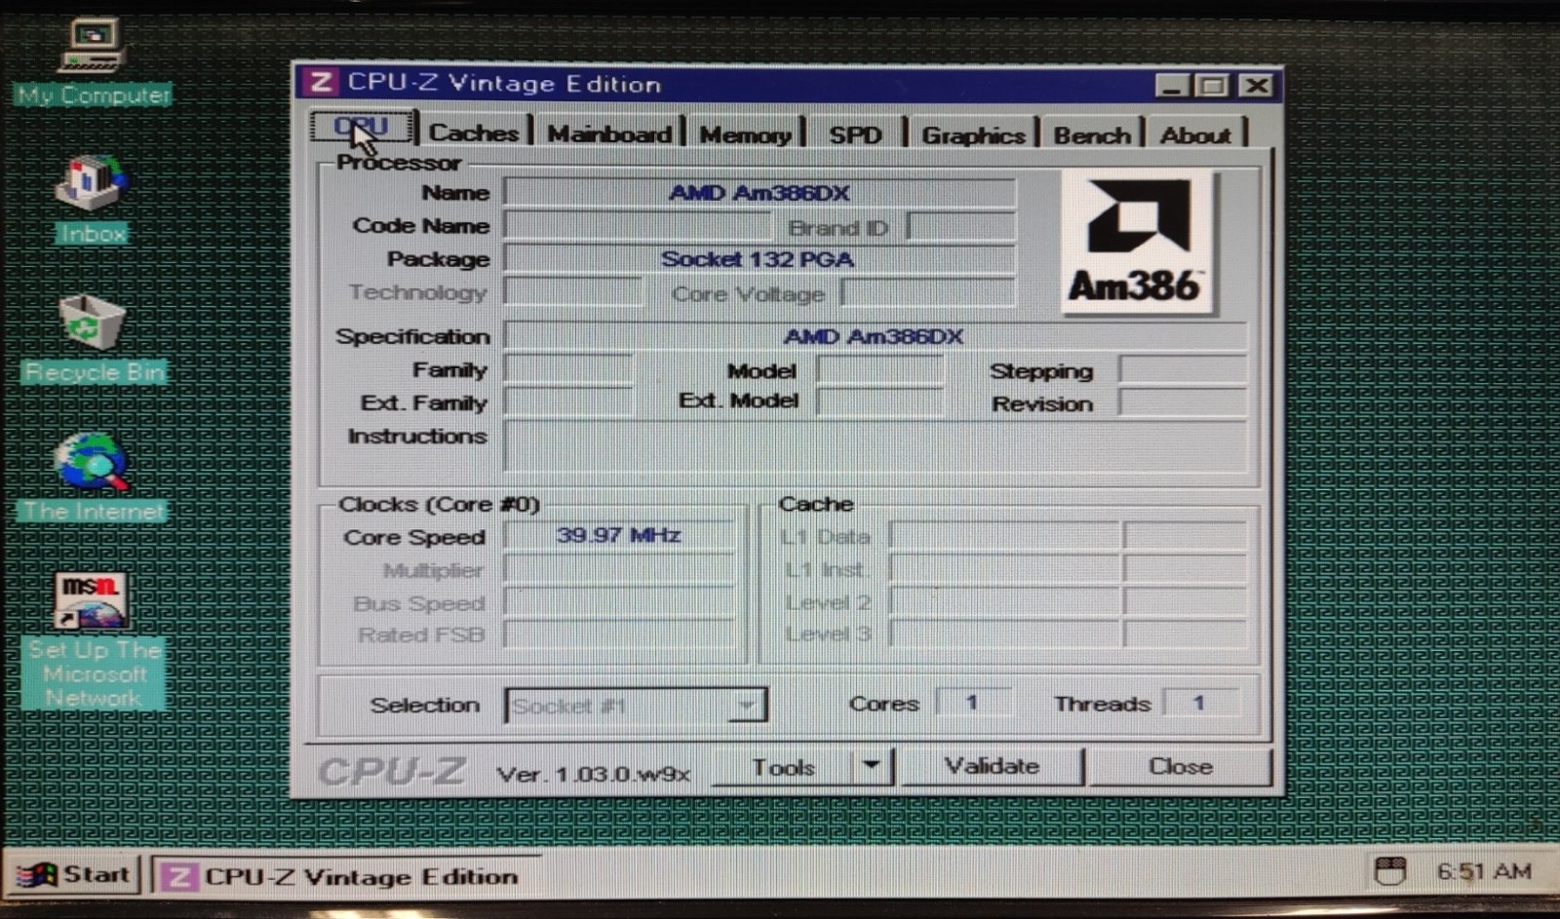Minimize the CPU-Z window
This screenshot has width=1560, height=919.
coord(1171,86)
